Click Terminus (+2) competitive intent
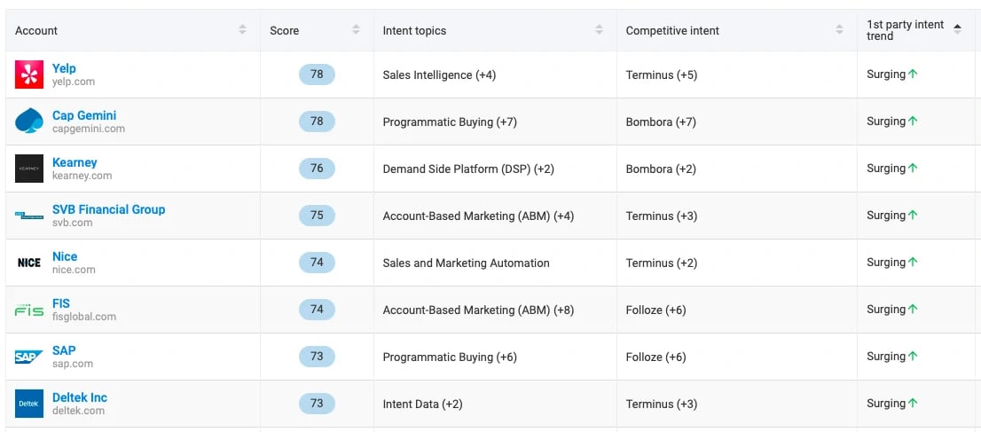This screenshot has height=432, width=981. [x=662, y=263]
